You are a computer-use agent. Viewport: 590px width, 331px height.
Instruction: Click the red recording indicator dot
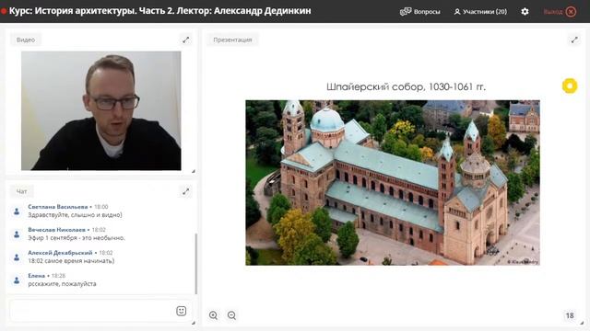(4, 11)
